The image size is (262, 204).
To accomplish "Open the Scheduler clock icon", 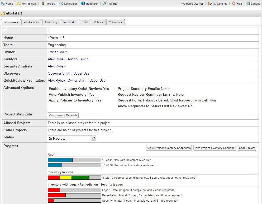I will 61,4.
